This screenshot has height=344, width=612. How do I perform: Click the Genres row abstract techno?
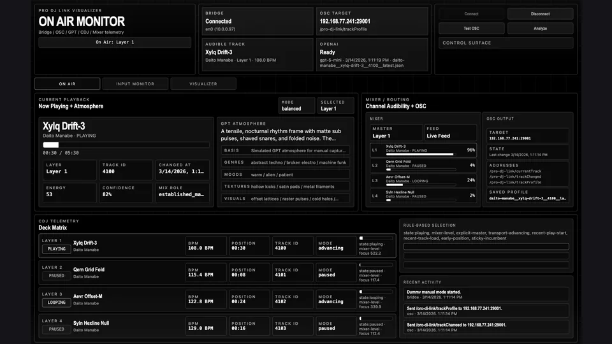click(286, 162)
